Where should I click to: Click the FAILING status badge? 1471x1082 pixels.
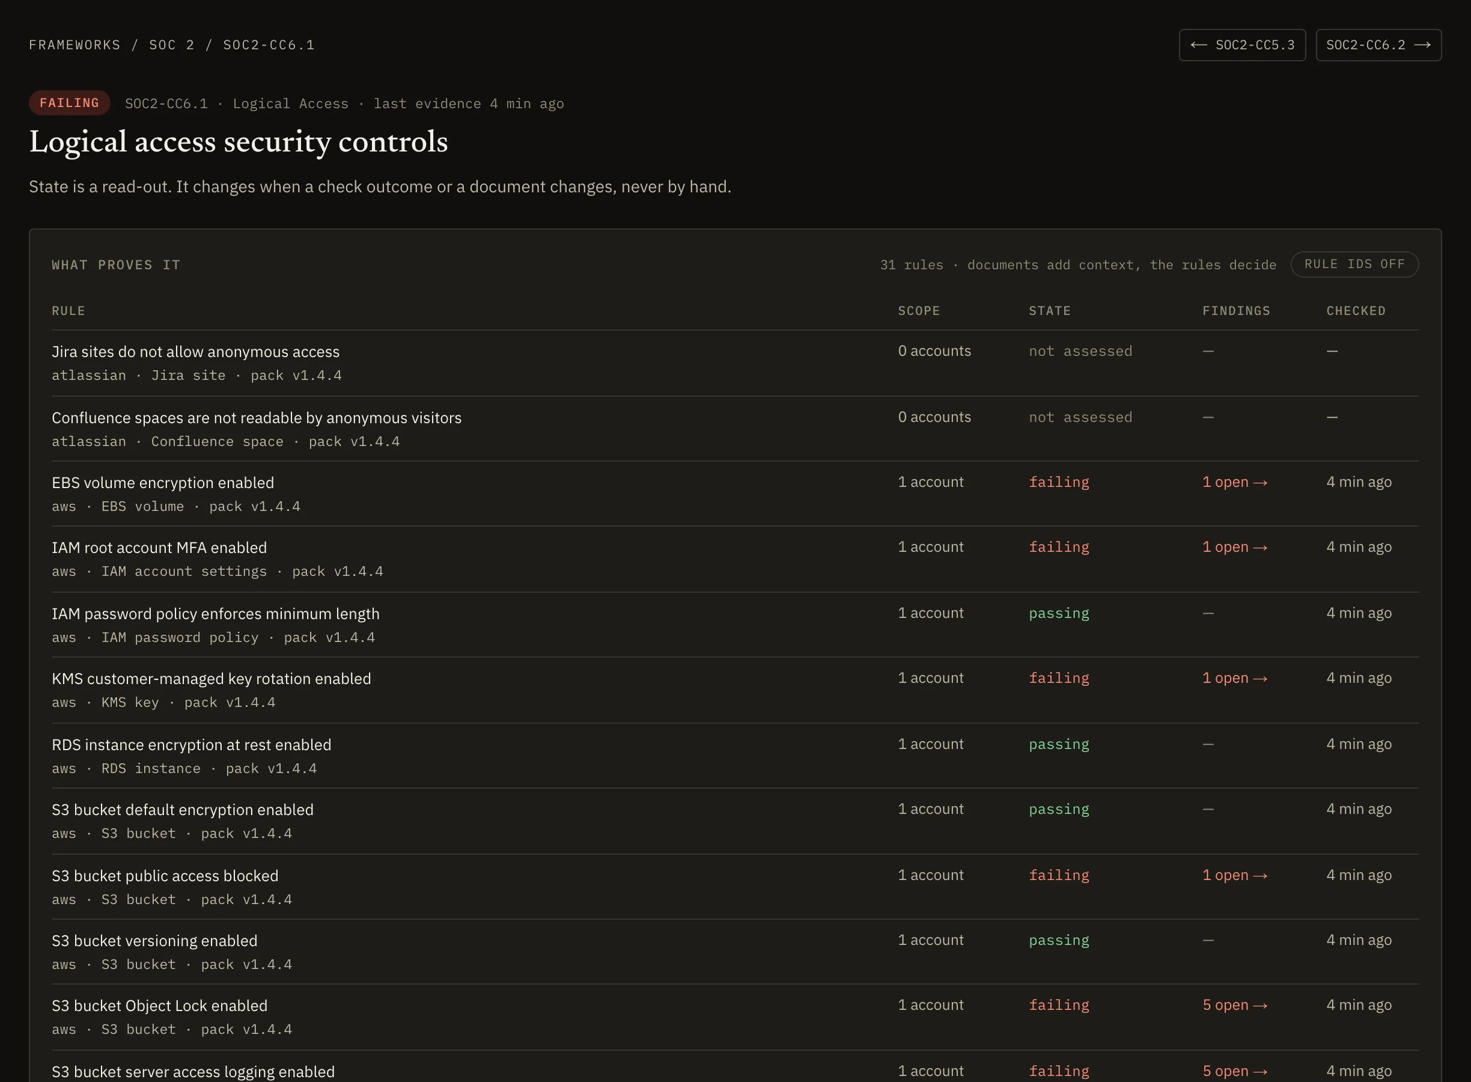(x=69, y=103)
